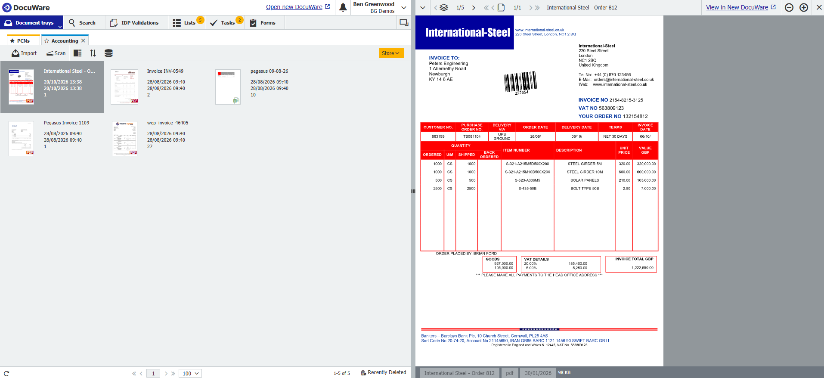
Task: Zoom out the document viewer
Action: tap(789, 7)
